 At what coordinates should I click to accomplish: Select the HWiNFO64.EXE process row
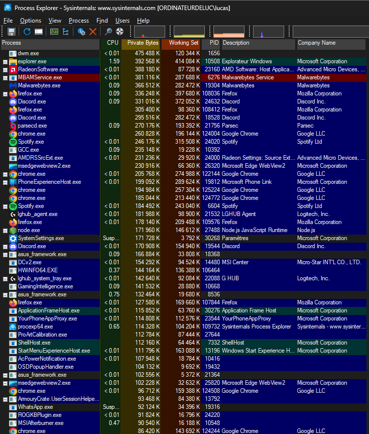tap(184, 270)
